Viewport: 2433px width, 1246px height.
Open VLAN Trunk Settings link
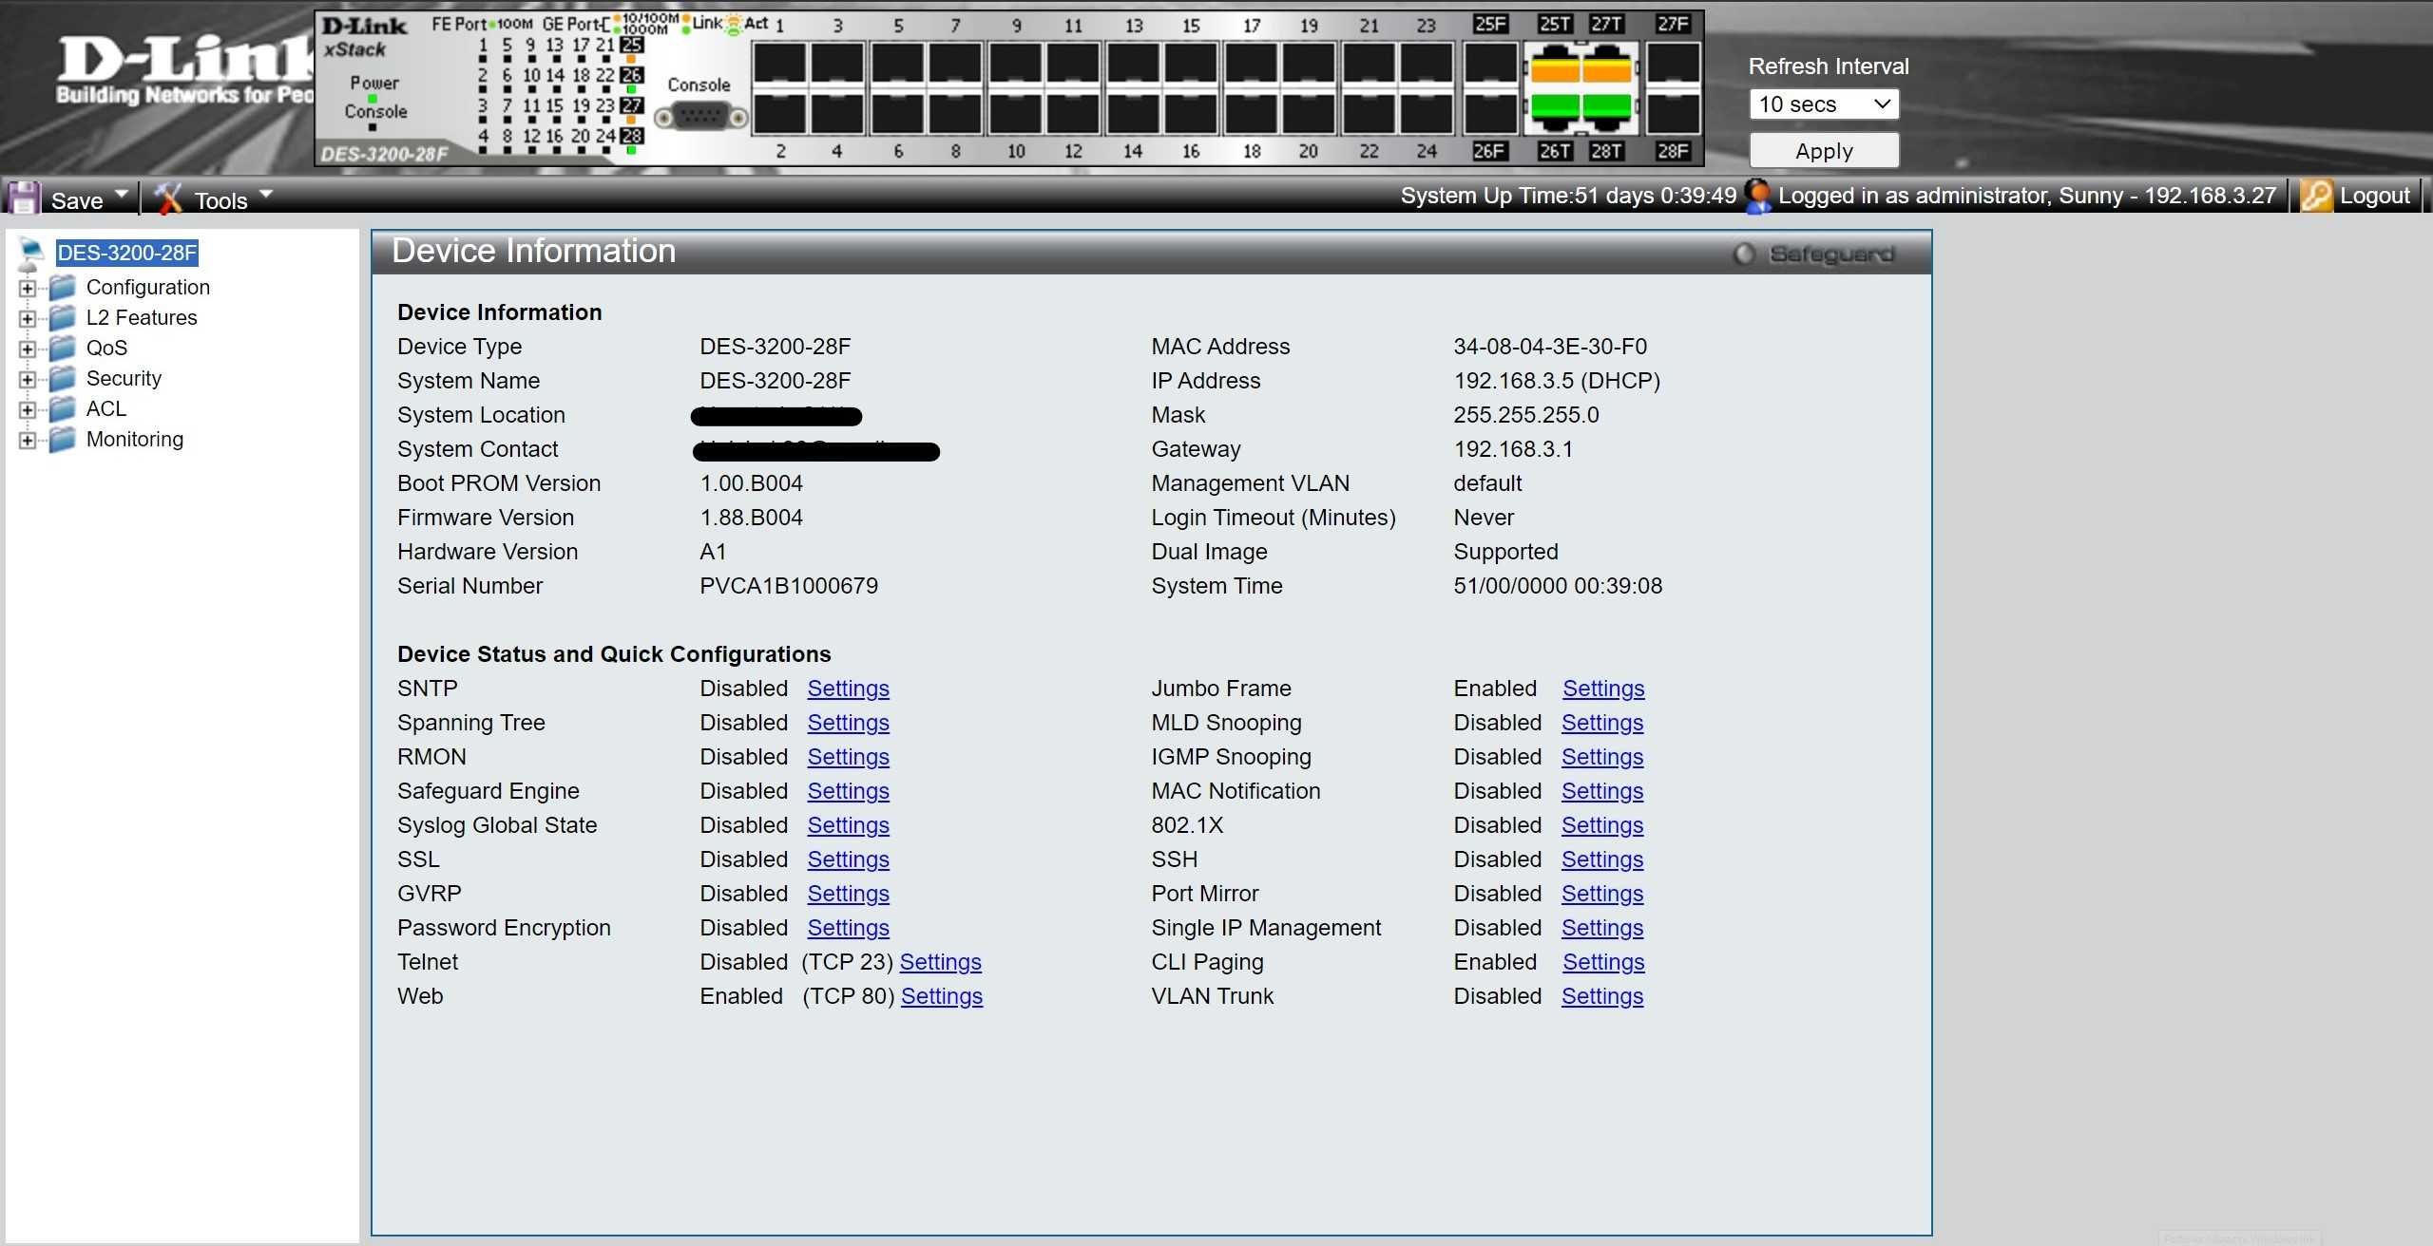[x=1601, y=996]
